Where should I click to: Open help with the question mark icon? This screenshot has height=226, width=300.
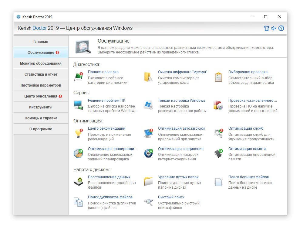281,28
